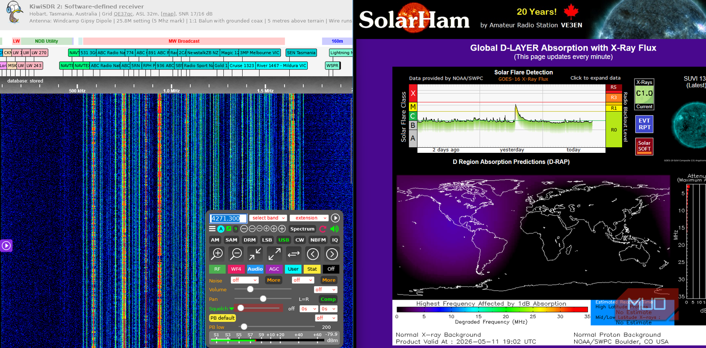Open the RF tab in the control panel
This screenshot has height=348, width=706.
point(217,269)
